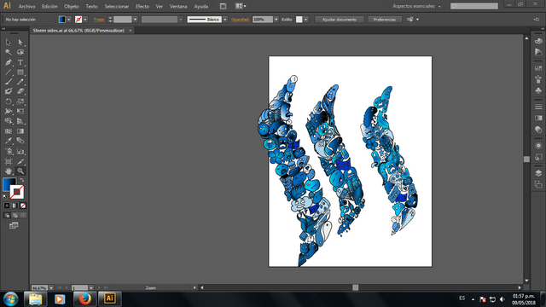The width and height of the screenshot is (546, 307).
Task: Open the Color panel palette icon
Action: pos(538,41)
